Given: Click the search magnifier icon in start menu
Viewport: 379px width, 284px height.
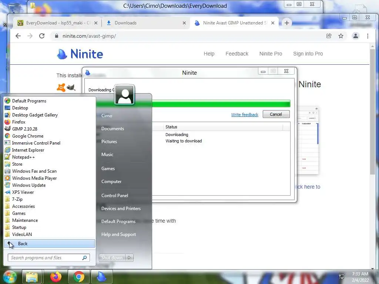Looking at the screenshot, I should [x=84, y=258].
